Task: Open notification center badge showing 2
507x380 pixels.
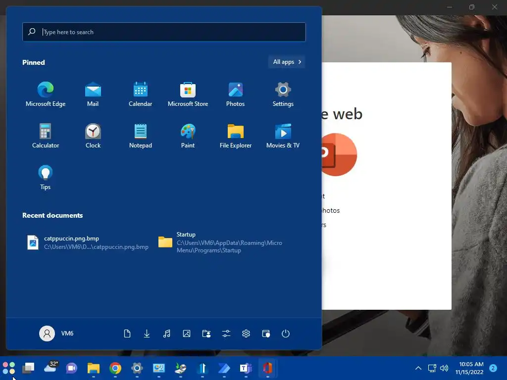Action: click(493, 368)
